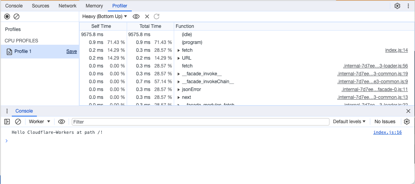This screenshot has width=415, height=184.
Task: Click the Save link for Profile 1
Action: (71, 51)
